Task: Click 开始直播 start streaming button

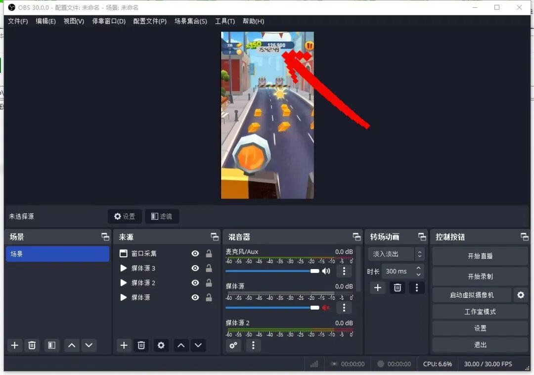Action: point(480,256)
